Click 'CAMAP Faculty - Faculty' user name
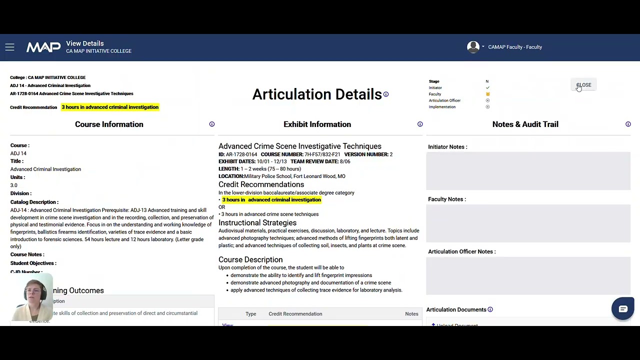 click(x=515, y=47)
